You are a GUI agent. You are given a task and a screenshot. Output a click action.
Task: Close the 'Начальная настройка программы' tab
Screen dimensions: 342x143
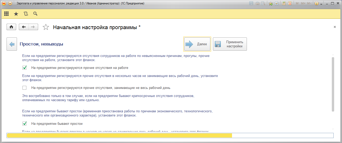[335, 27]
